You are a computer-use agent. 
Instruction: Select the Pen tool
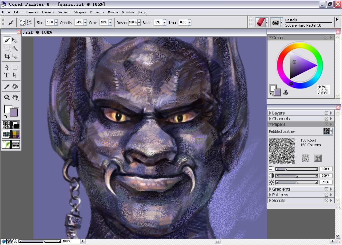7,67
